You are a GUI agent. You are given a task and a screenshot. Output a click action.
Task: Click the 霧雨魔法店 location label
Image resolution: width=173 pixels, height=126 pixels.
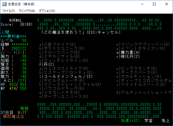[13, 117]
